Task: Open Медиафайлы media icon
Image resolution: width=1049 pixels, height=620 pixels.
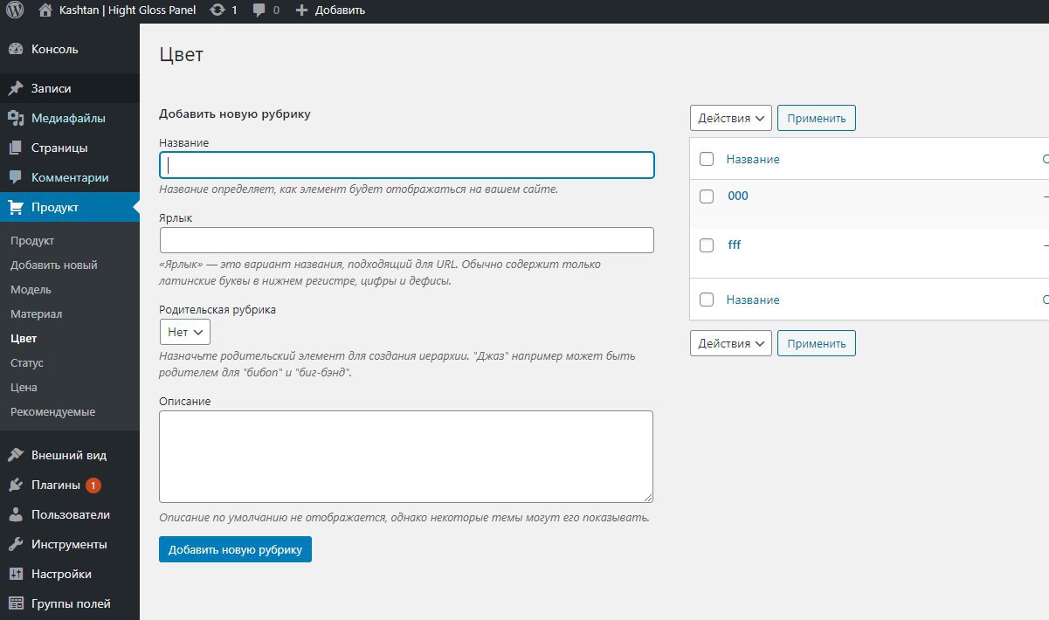Action: click(x=16, y=119)
